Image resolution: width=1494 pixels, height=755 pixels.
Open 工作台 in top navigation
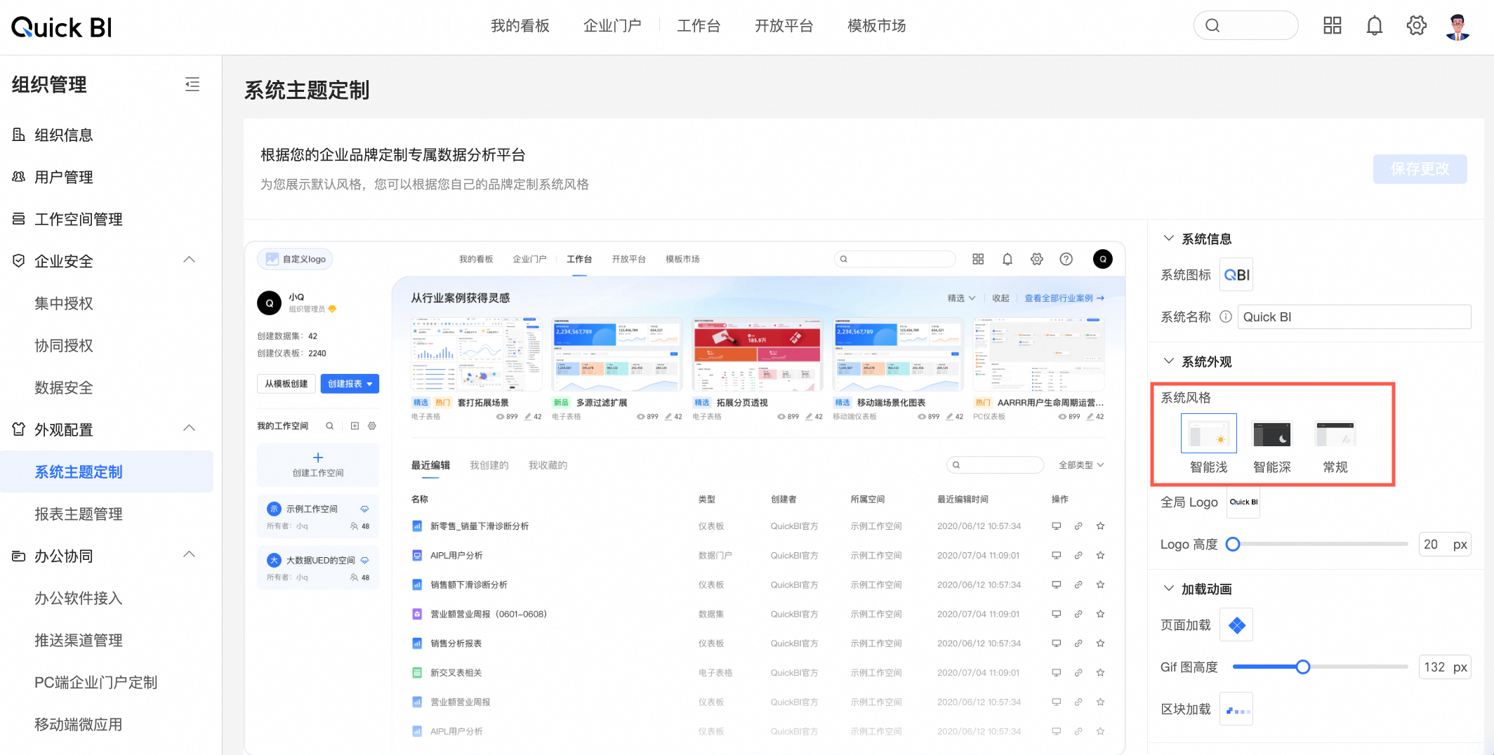[699, 26]
